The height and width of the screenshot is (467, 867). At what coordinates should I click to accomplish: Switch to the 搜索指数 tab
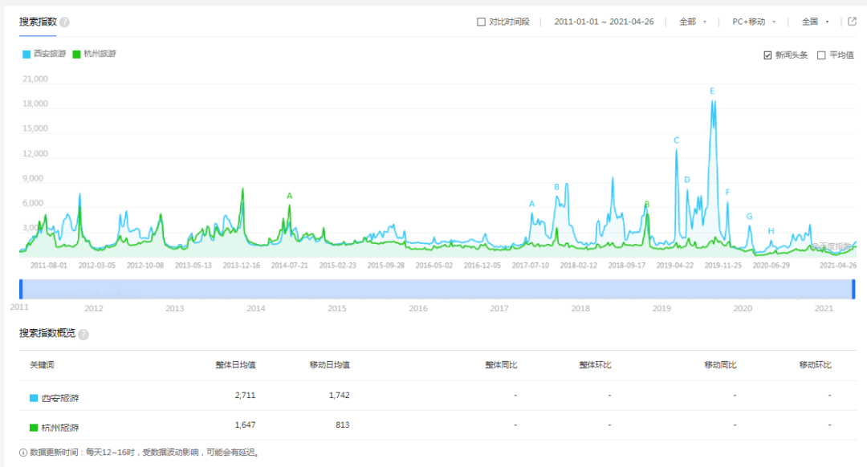point(38,22)
